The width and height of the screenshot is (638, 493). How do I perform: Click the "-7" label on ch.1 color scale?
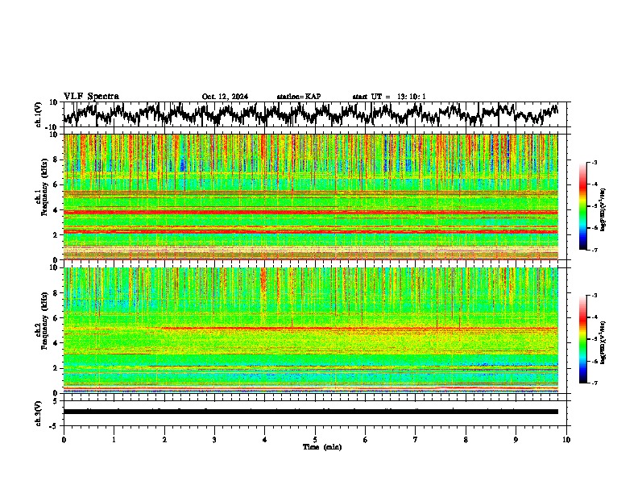pos(594,250)
